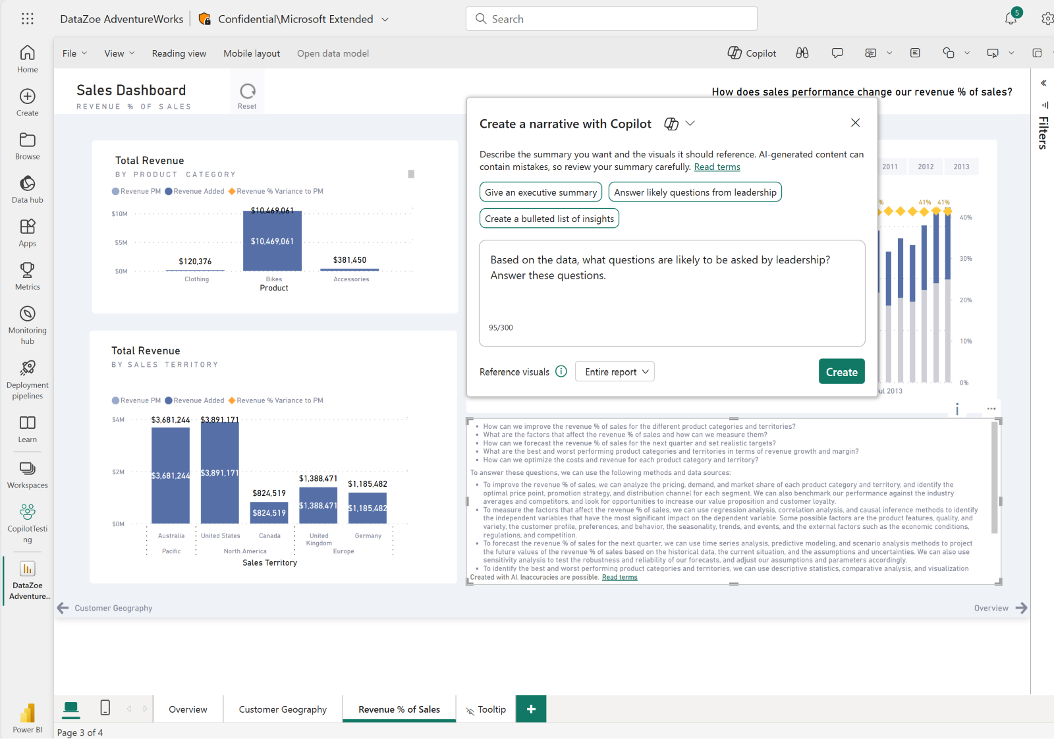
Task: Select the 2012 year slicer button
Action: [x=926, y=167]
